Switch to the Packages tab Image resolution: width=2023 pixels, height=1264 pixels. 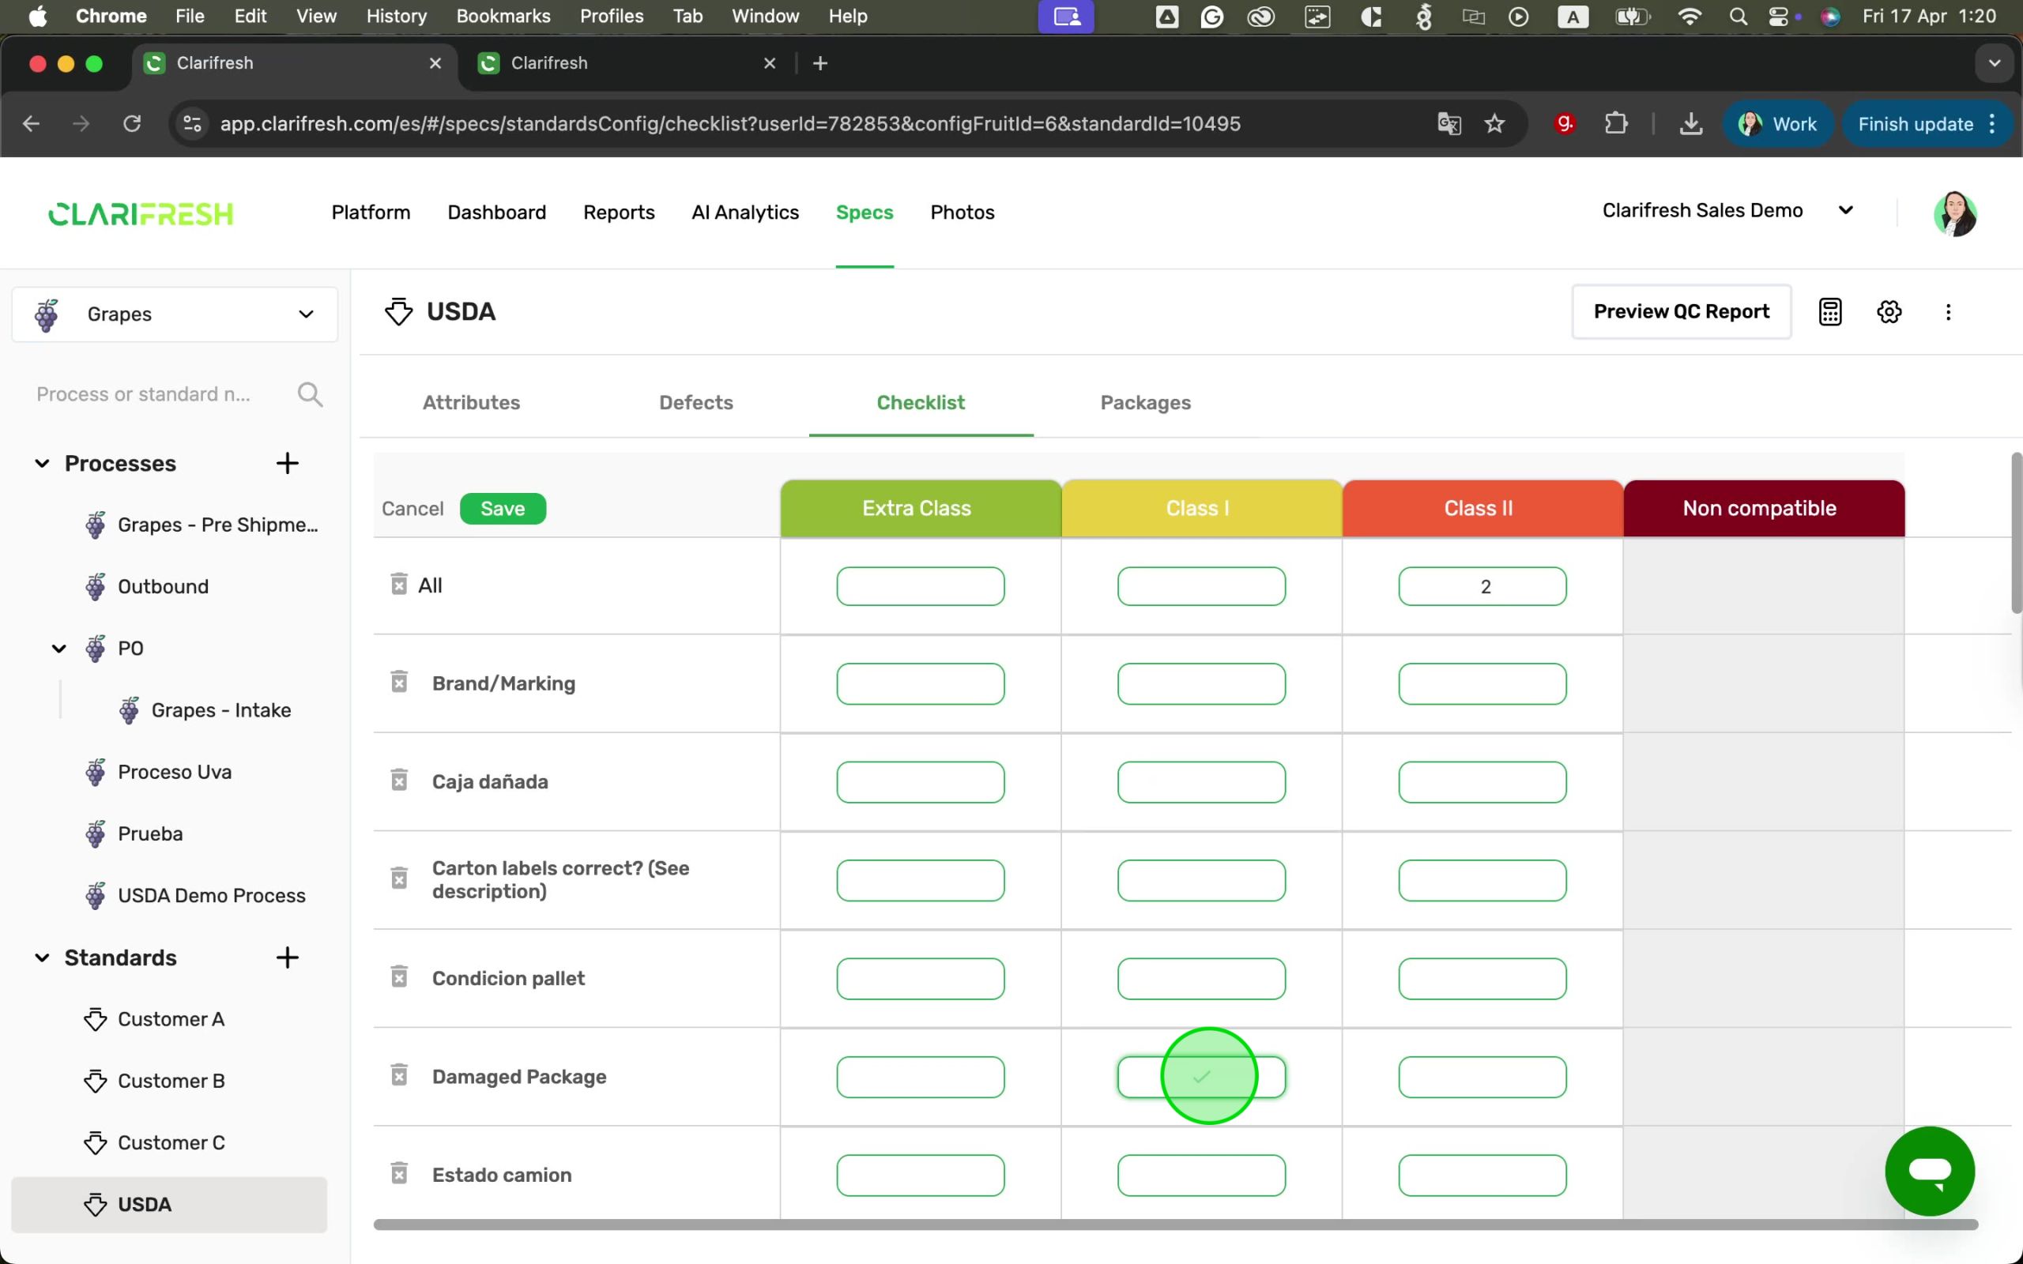pyautogui.click(x=1145, y=402)
